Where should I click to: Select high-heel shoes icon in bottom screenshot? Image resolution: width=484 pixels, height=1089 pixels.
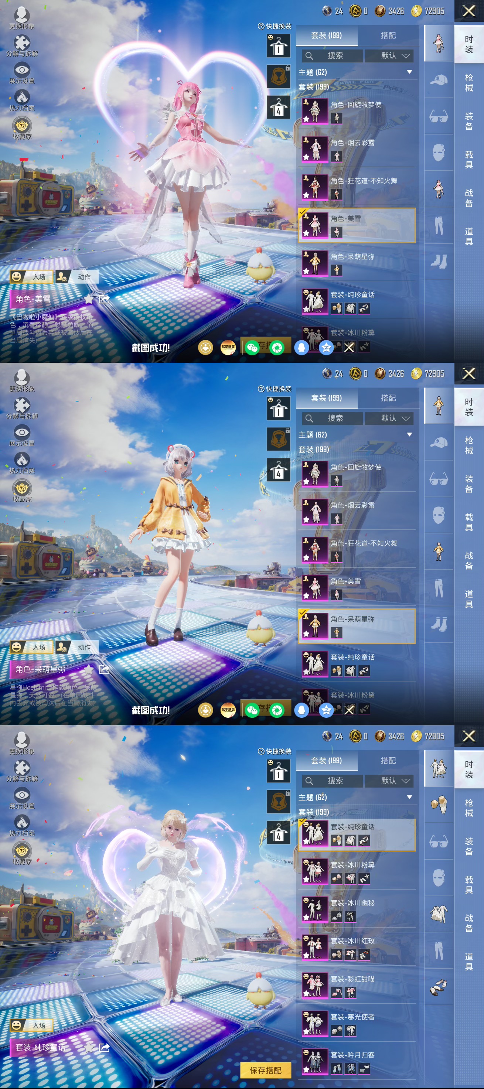pyautogui.click(x=439, y=987)
